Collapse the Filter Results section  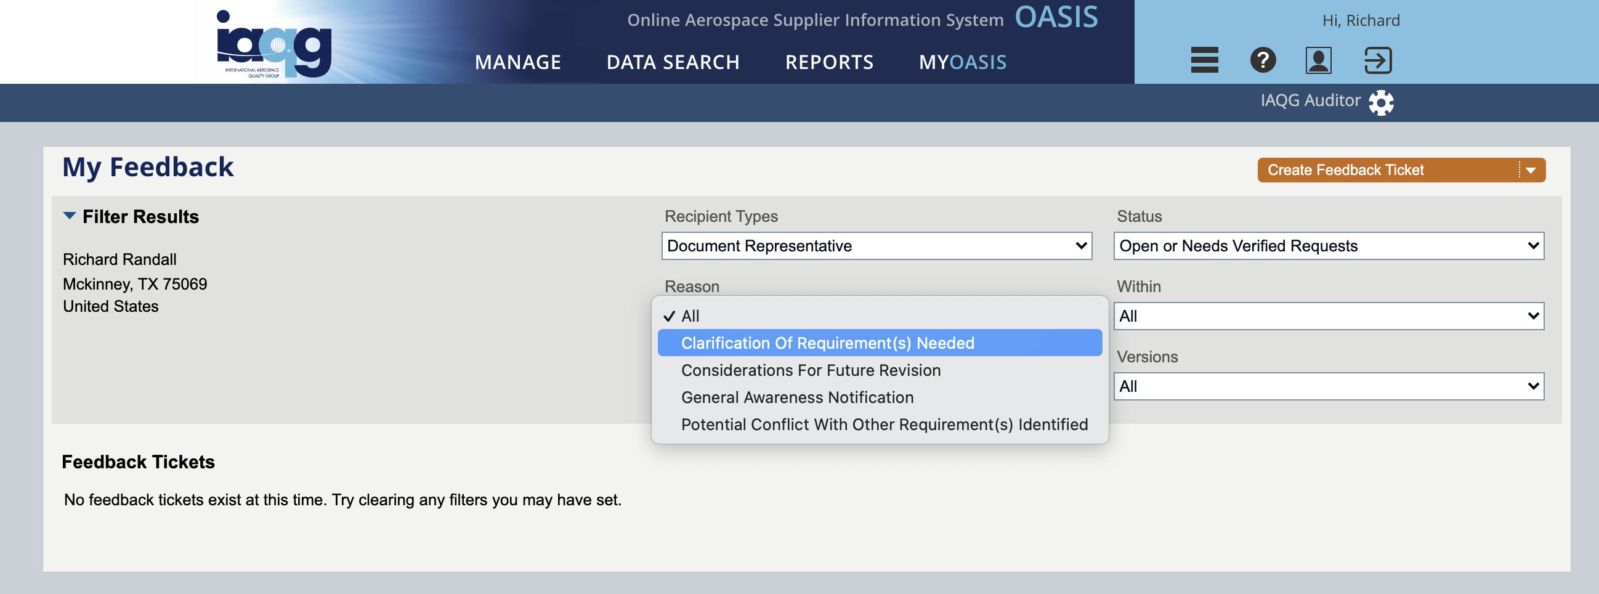point(70,216)
